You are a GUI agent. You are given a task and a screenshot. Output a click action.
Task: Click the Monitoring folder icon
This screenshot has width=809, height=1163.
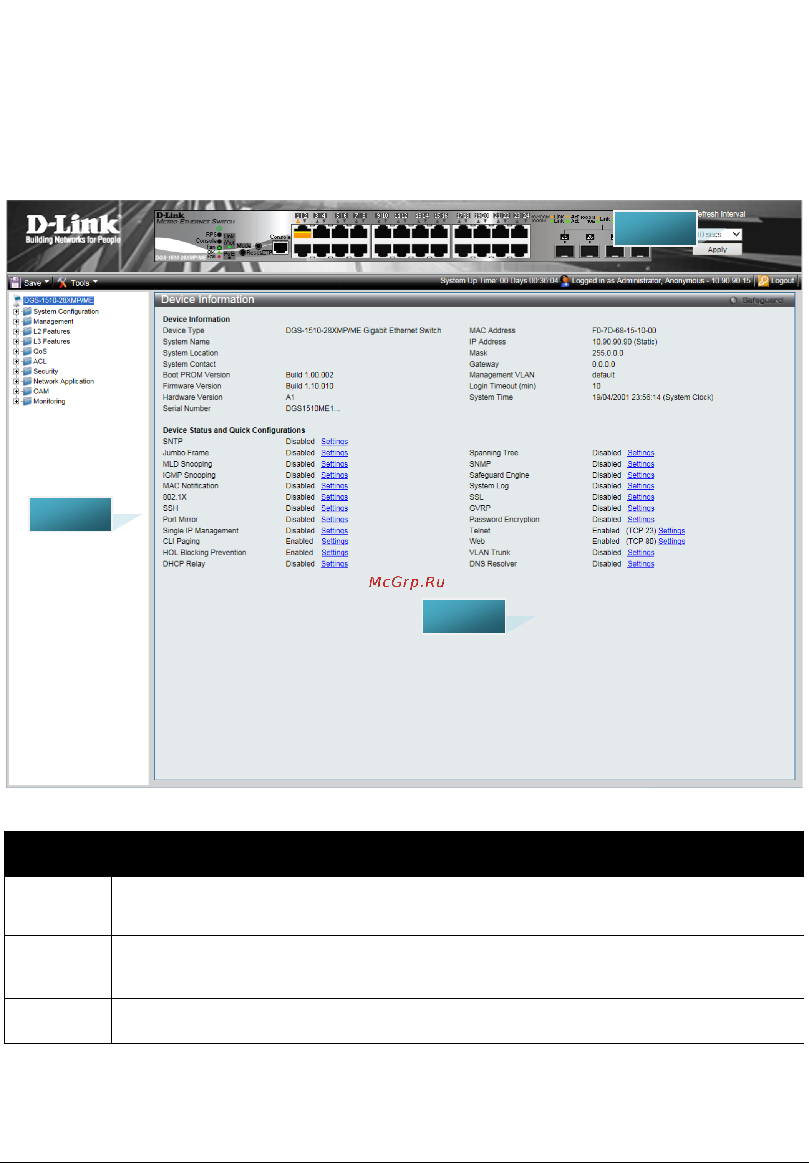tap(28, 401)
